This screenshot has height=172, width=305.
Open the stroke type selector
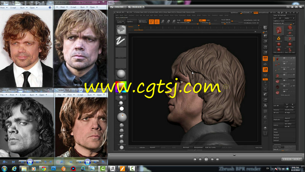(121, 41)
